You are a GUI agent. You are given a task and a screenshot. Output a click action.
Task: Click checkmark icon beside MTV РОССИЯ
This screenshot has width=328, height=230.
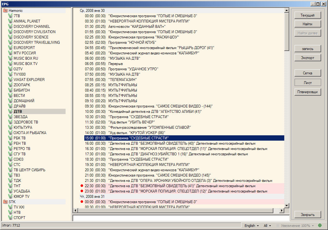click(10, 53)
